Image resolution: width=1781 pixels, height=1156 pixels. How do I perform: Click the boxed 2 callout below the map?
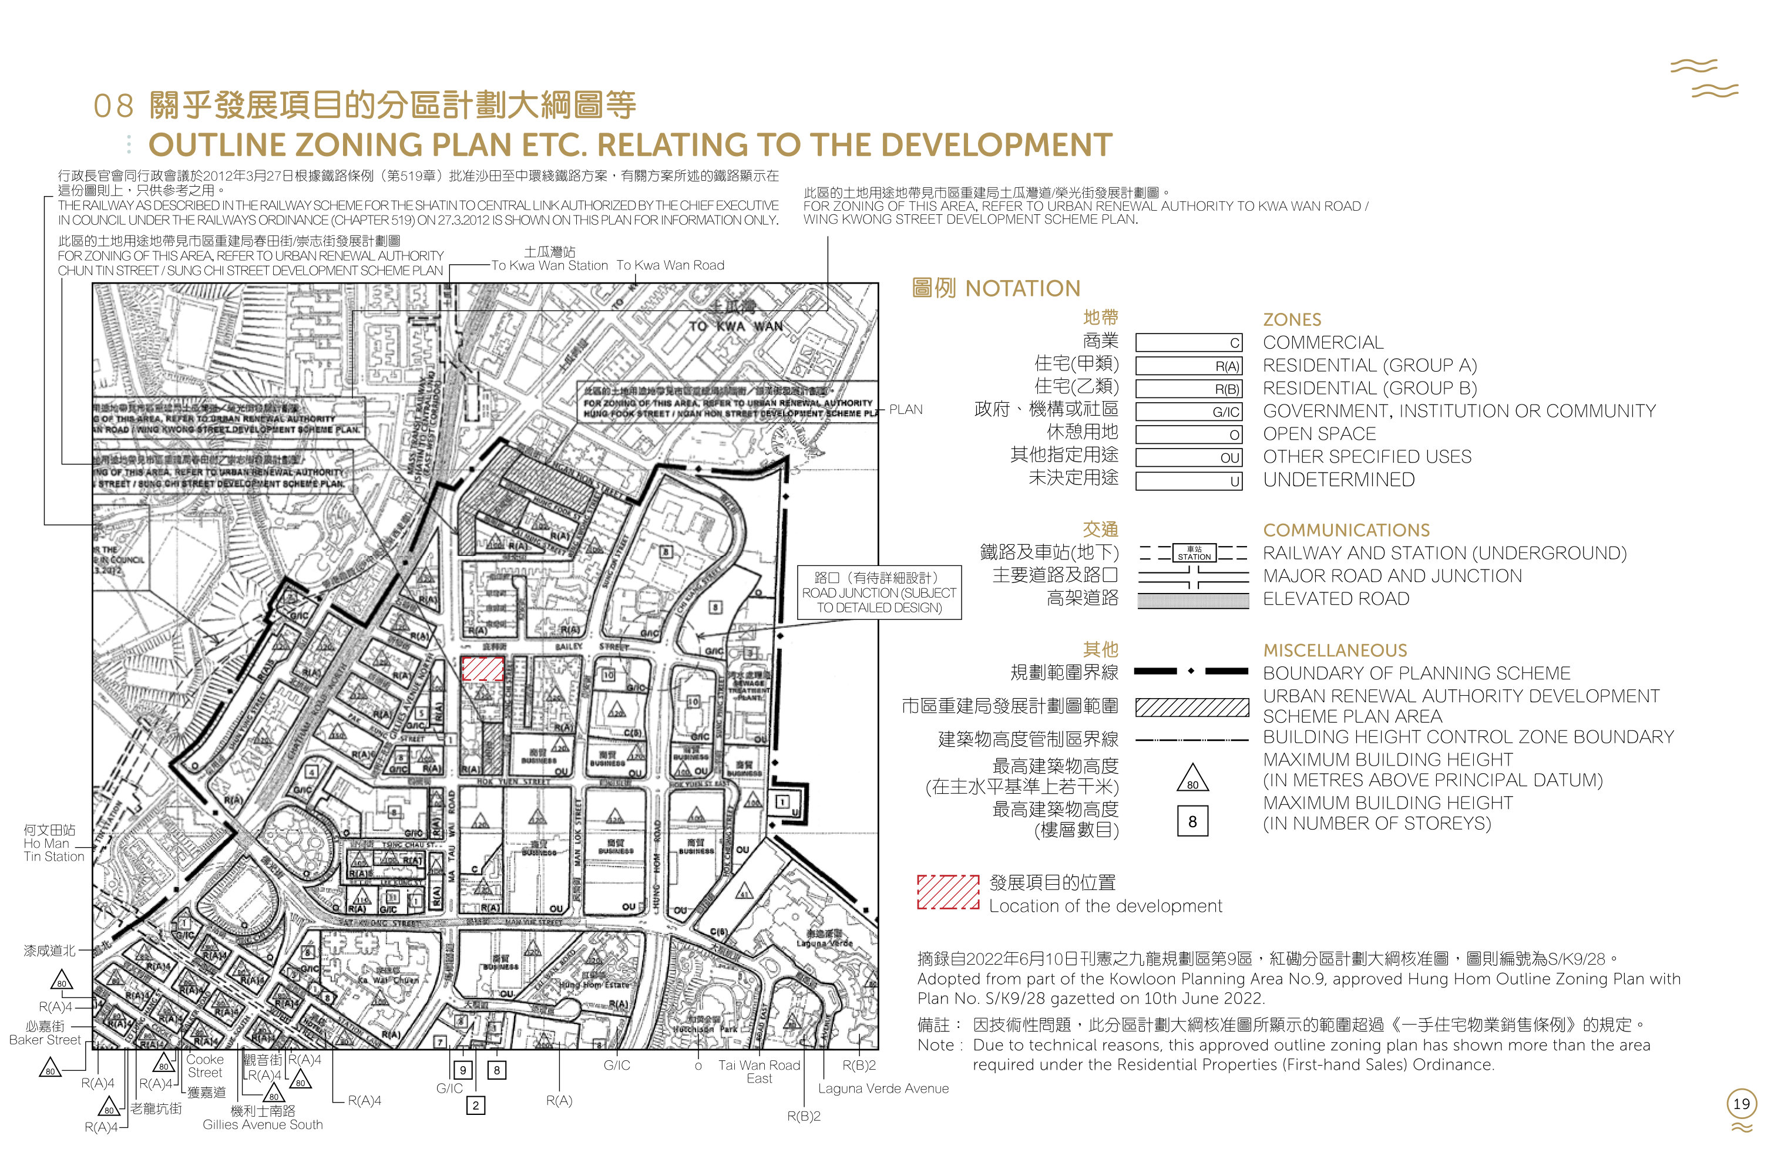[476, 1105]
